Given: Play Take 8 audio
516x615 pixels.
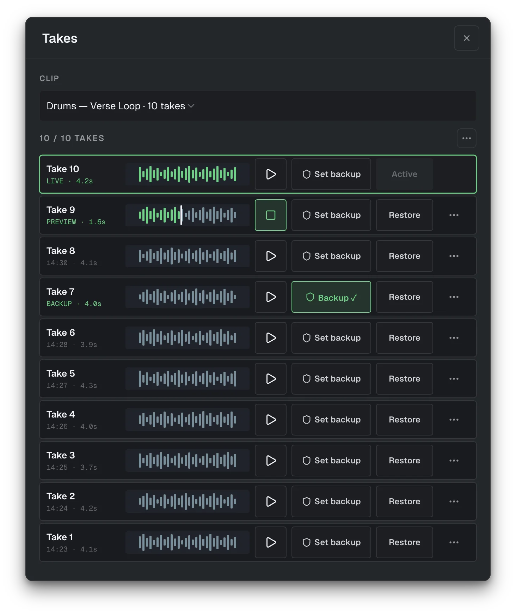Looking at the screenshot, I should 271,256.
